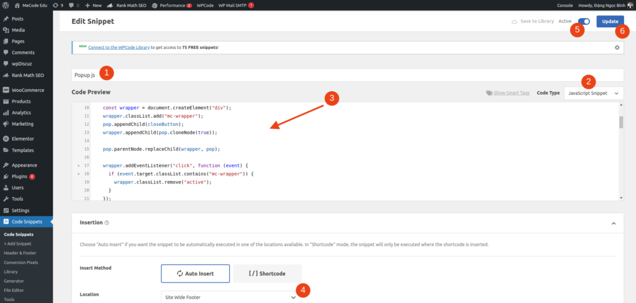Click Console in the admin bar
636x303 pixels.
click(x=565, y=5)
